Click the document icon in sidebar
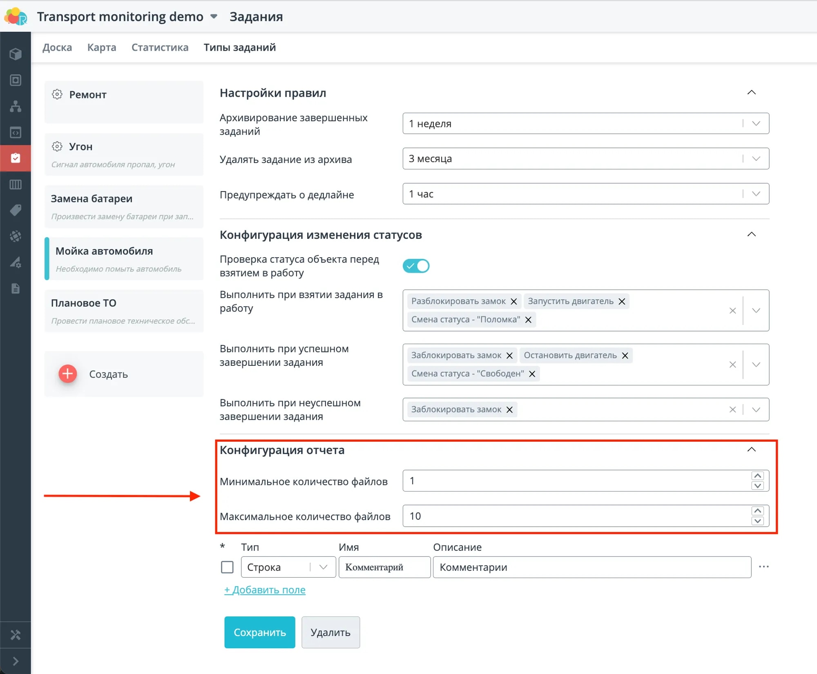Screen dimensions: 817x674 16,289
